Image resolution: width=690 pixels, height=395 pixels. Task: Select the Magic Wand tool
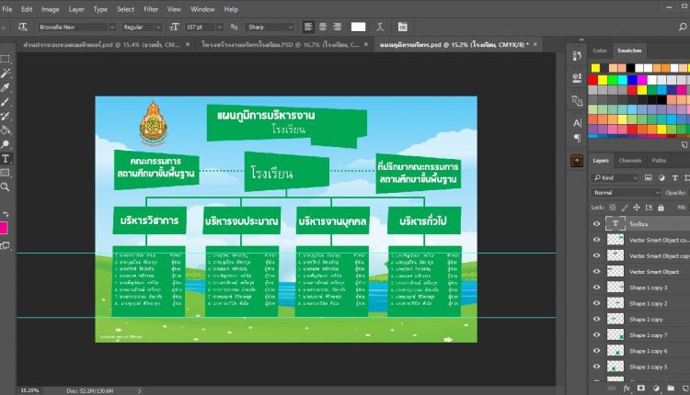[6, 73]
